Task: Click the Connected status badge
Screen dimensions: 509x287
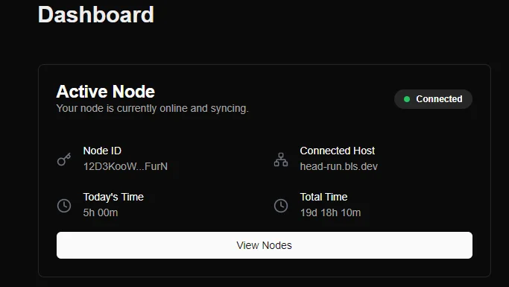Action: 433,99
